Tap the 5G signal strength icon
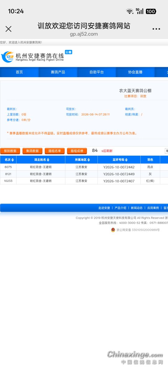Screen dimensions: 168x370 [139, 11]
